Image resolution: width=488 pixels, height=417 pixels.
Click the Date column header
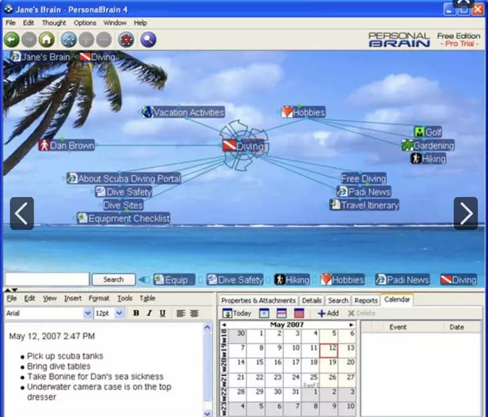click(x=457, y=327)
